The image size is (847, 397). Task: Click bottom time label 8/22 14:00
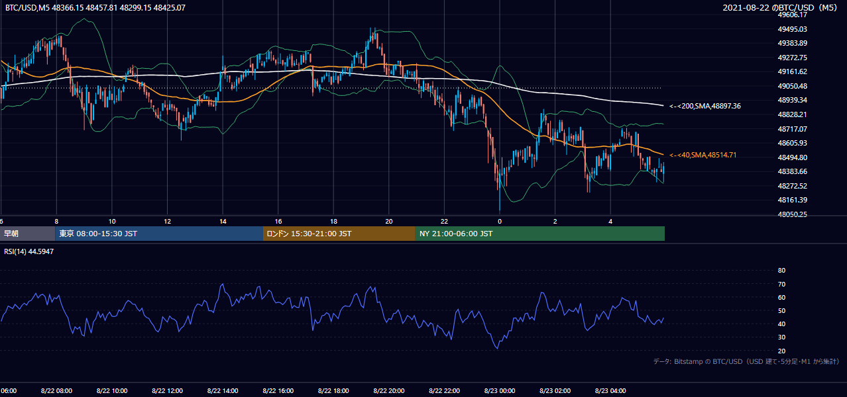point(223,390)
